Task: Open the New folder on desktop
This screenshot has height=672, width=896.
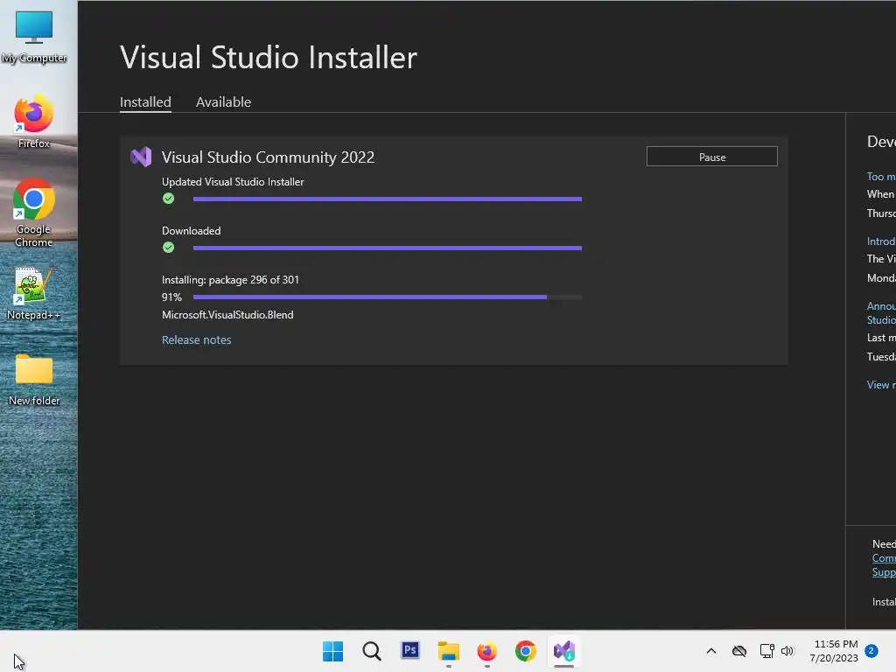Action: 34,380
